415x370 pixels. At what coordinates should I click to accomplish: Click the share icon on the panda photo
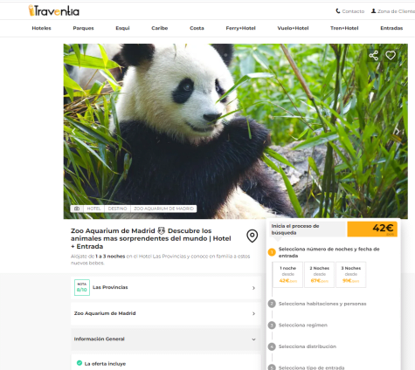pyautogui.click(x=374, y=55)
